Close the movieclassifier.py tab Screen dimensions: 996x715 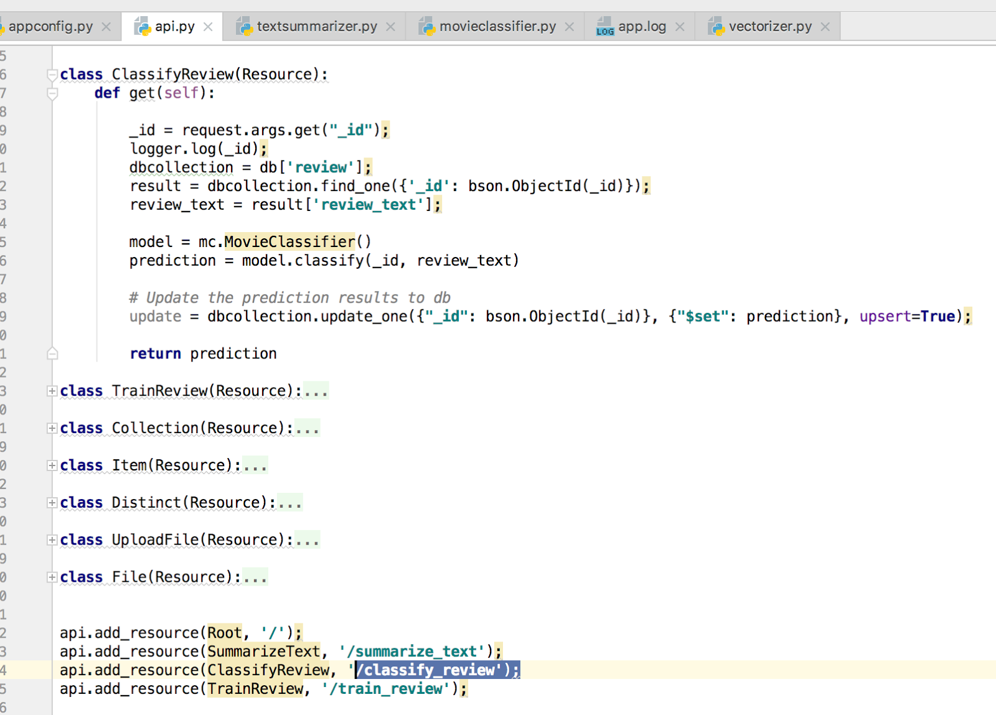pos(569,27)
